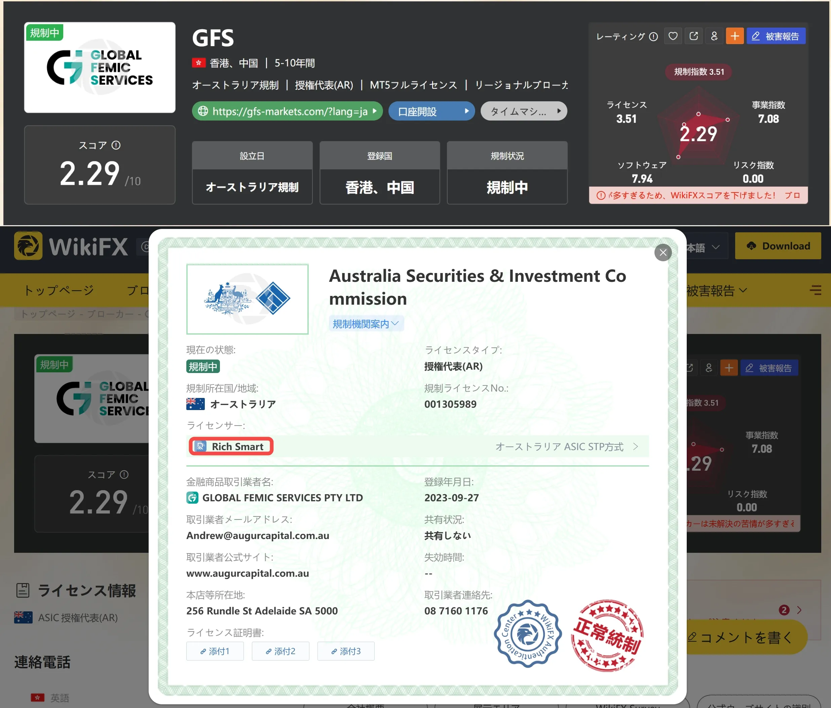831x708 pixels.
Task: Click the WikiFX Authentication Center seal
Action: pos(528,633)
